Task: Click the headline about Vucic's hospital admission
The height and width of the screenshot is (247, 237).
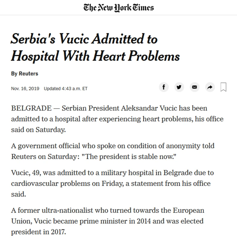Action: (x=95, y=47)
